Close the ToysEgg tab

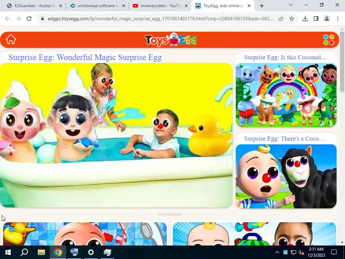249,6
